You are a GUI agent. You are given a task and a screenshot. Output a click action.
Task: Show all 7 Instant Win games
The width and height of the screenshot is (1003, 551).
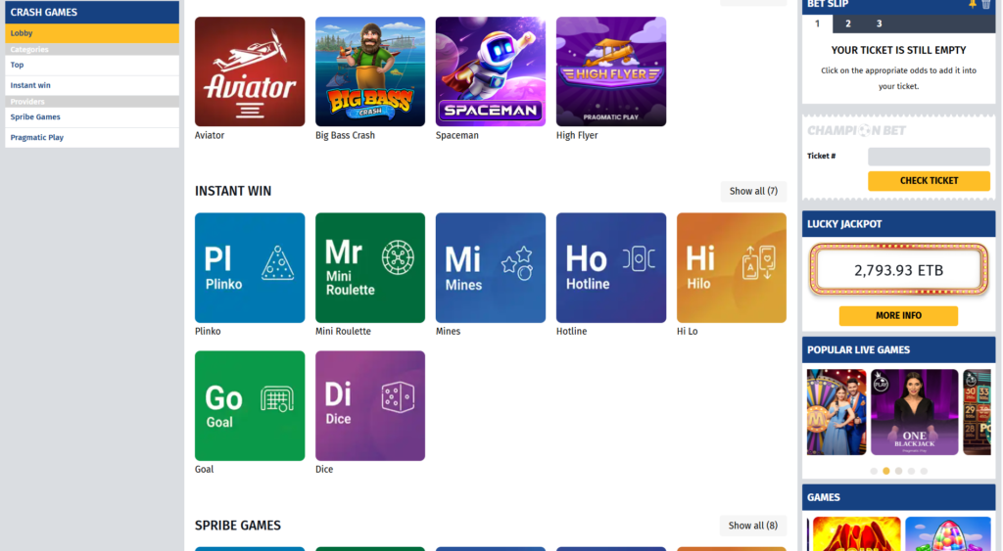pyautogui.click(x=753, y=191)
